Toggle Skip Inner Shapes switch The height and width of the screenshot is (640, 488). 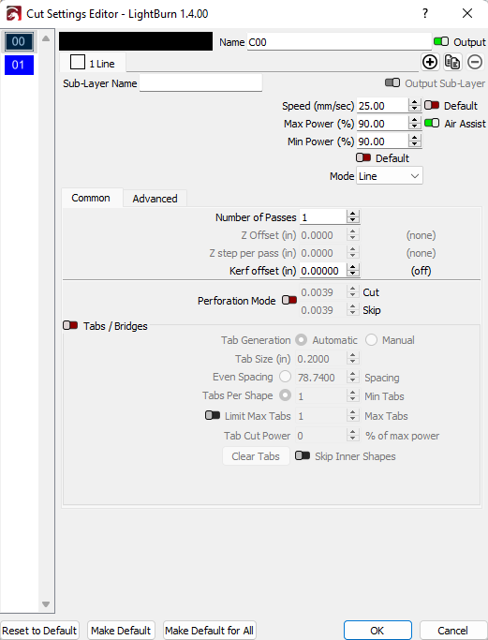coord(303,455)
